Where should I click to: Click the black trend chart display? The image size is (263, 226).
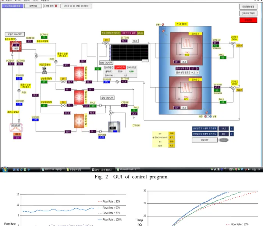[129, 52]
